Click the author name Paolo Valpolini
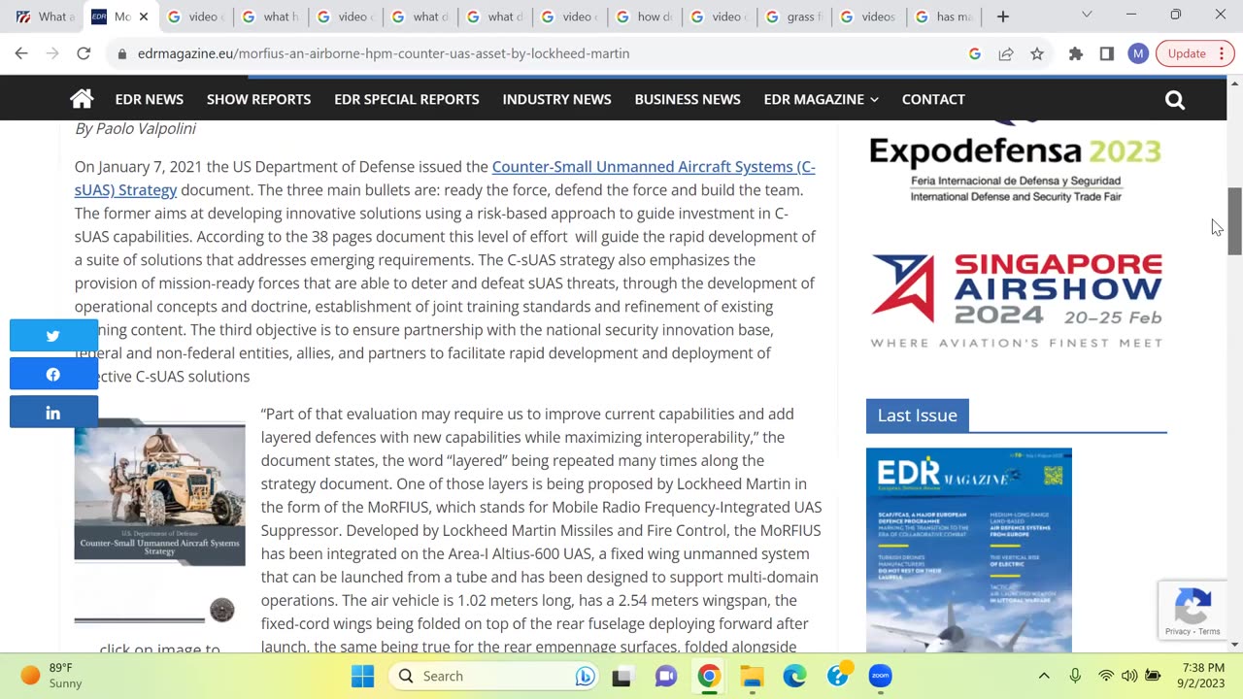Screen dimensions: 1243x699 [x=147, y=128]
